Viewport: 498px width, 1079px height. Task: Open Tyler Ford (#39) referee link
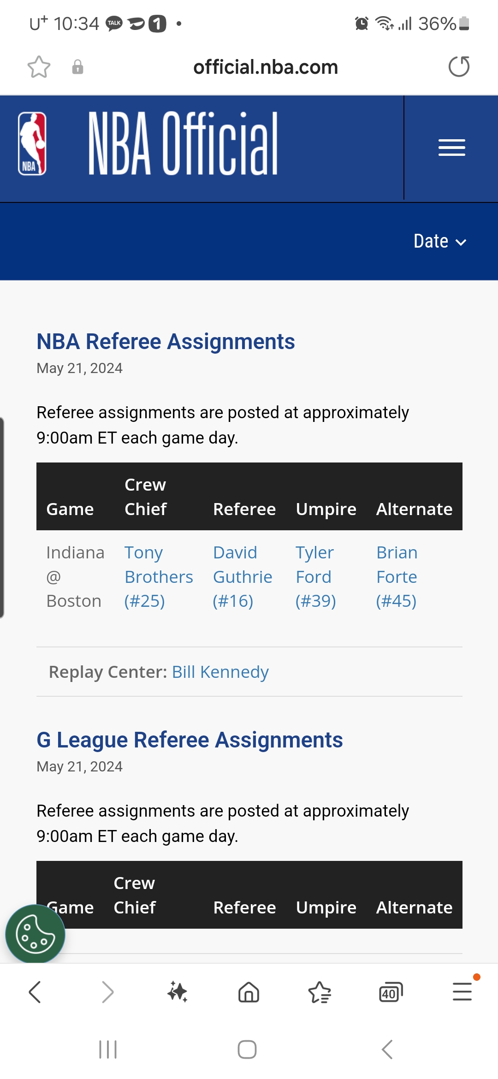coord(315,577)
